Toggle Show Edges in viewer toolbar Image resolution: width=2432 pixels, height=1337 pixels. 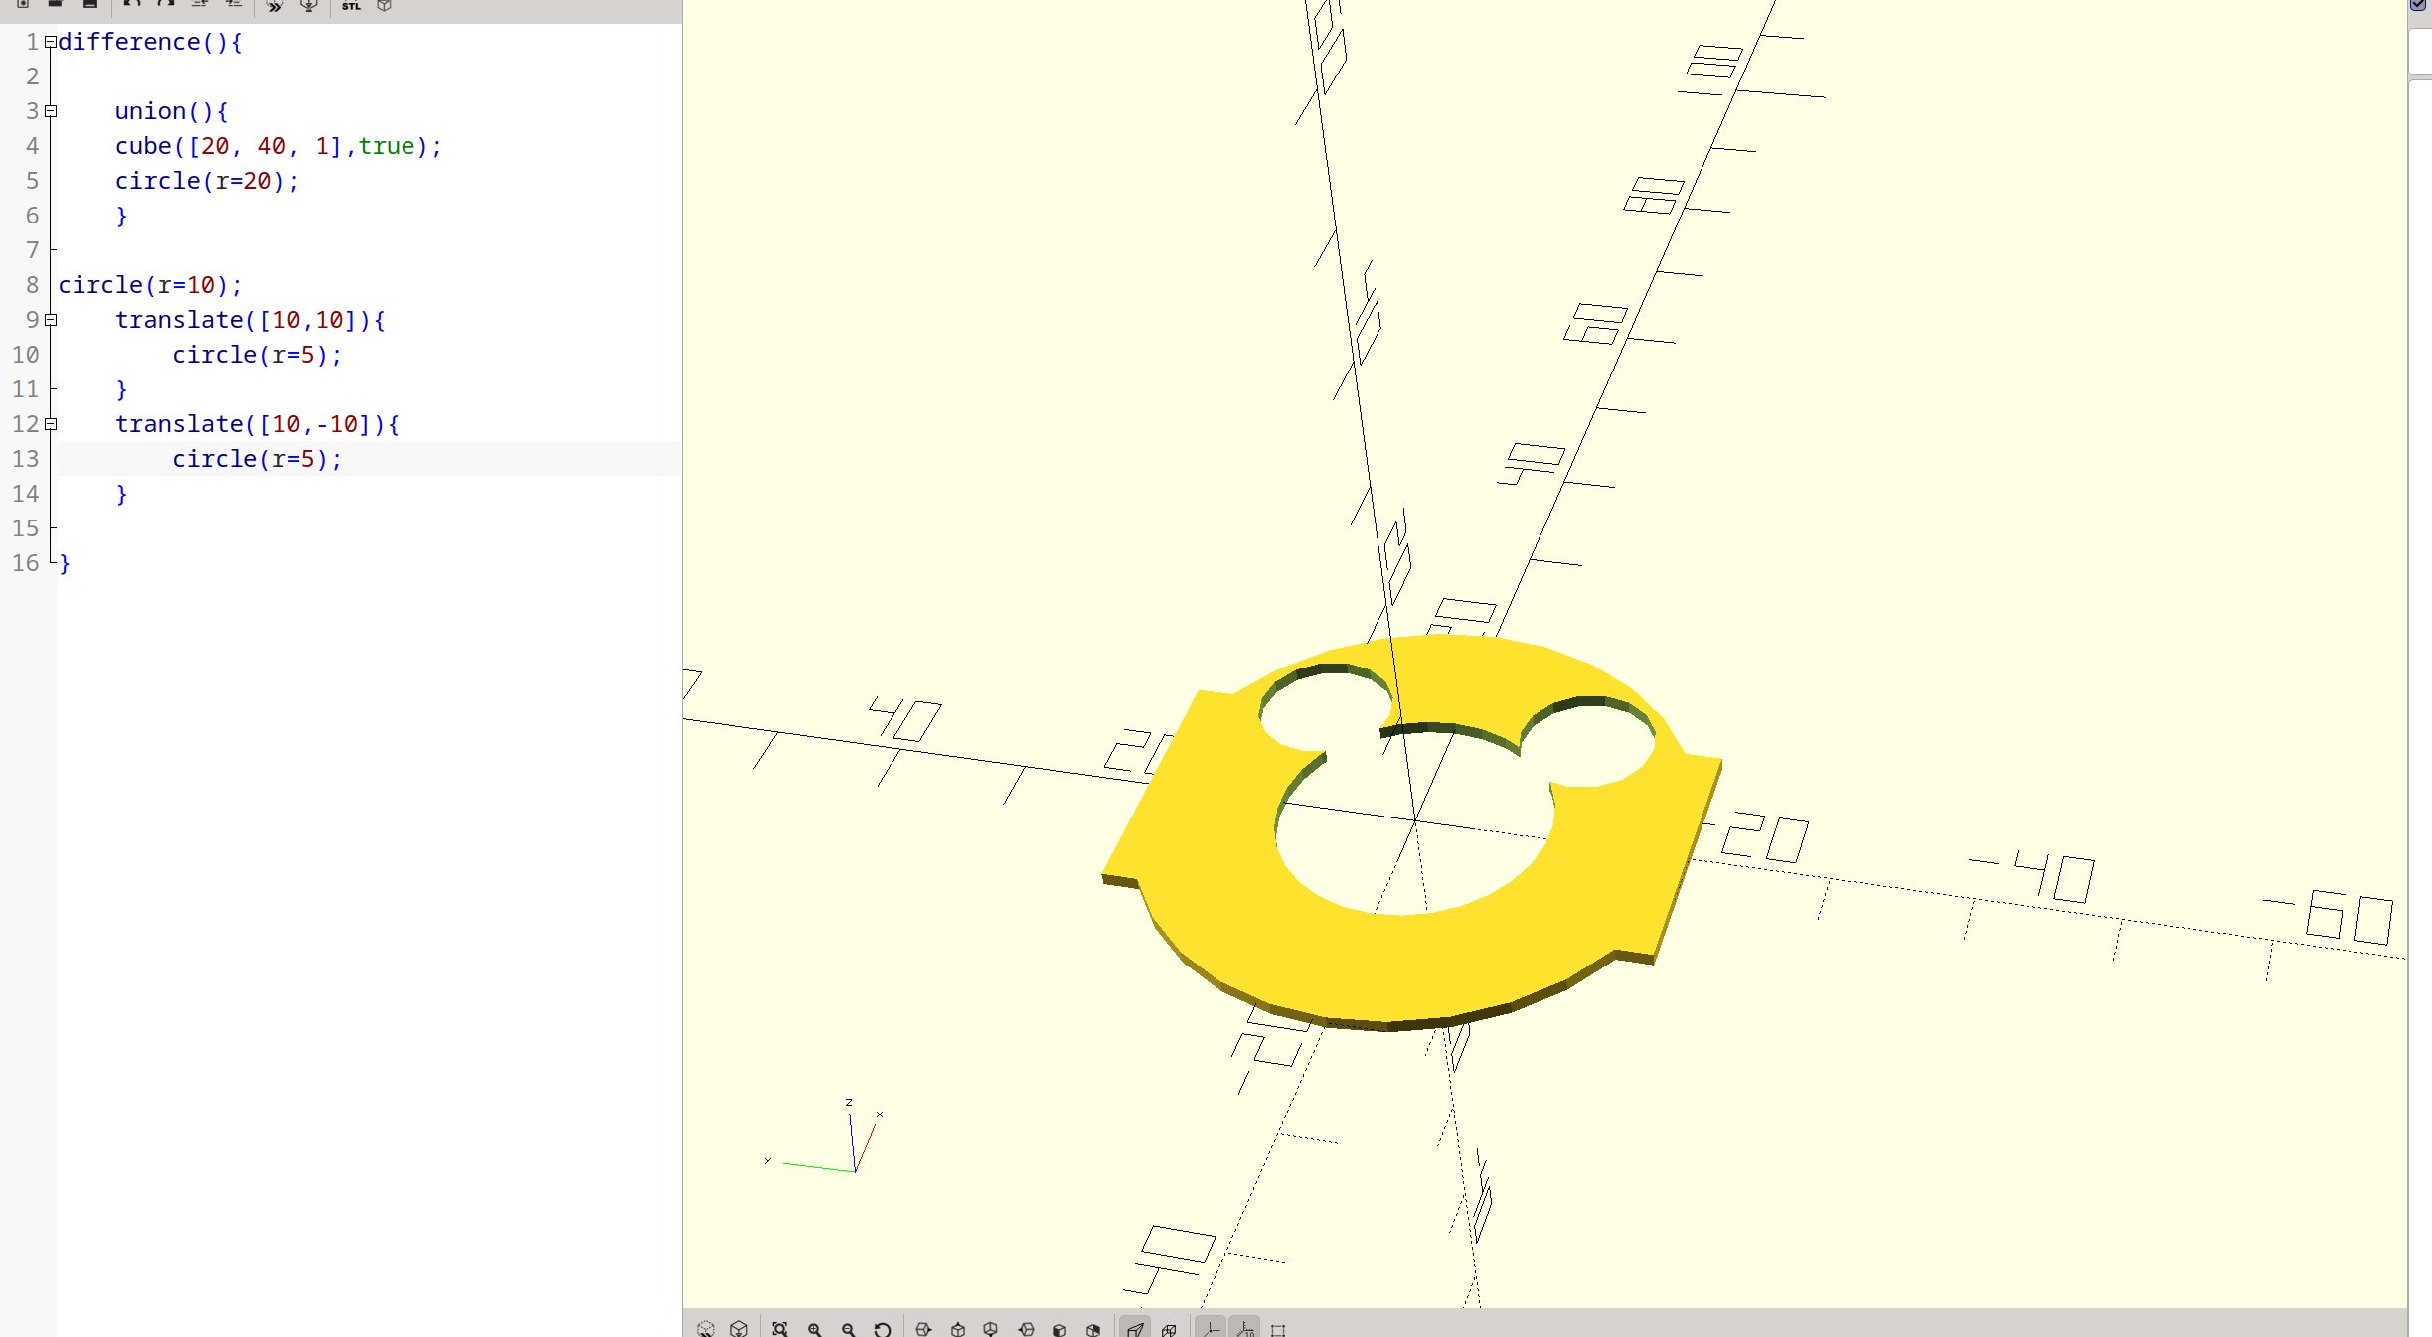point(1278,1328)
